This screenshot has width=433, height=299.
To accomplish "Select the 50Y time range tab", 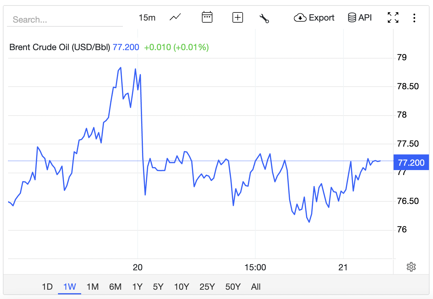I will pos(233,287).
